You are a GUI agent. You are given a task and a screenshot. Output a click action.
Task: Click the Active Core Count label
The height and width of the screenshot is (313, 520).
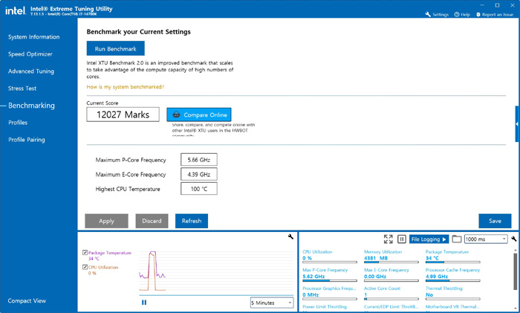coord(383,288)
